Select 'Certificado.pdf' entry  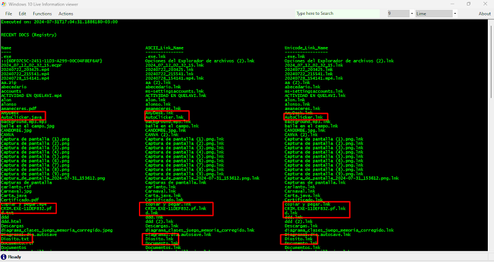pos(20,200)
